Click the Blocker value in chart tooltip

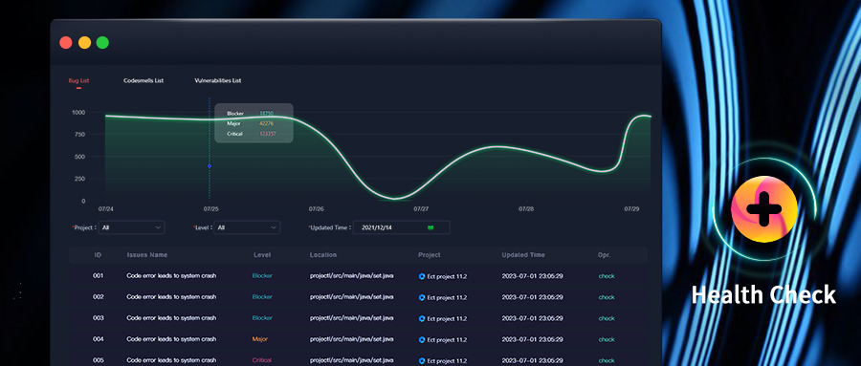click(266, 114)
